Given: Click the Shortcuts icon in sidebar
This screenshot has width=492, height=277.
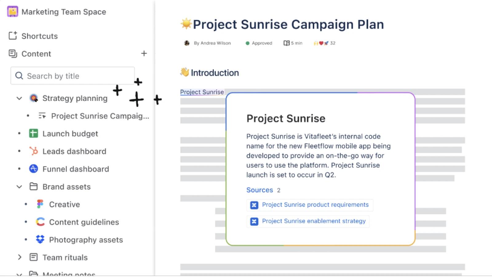Looking at the screenshot, I should coord(13,36).
